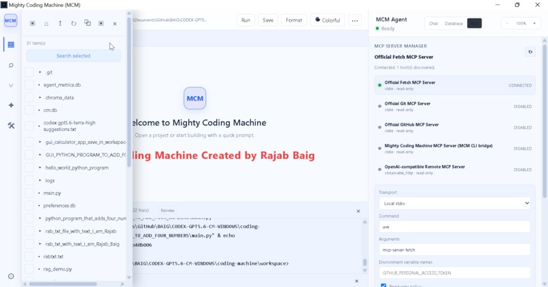Tick the checkbox for rag_demo.py
Image resolution: width=548 pixels, height=287 pixels.
(x=29, y=269)
